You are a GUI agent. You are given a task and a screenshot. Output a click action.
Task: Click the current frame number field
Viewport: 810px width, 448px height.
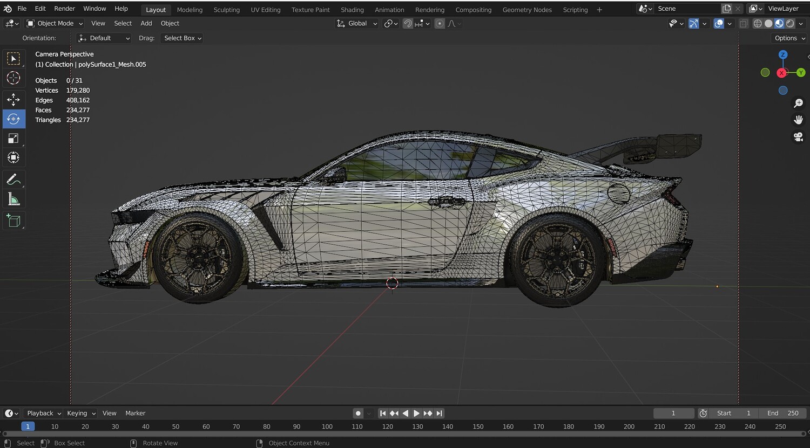[673, 413]
